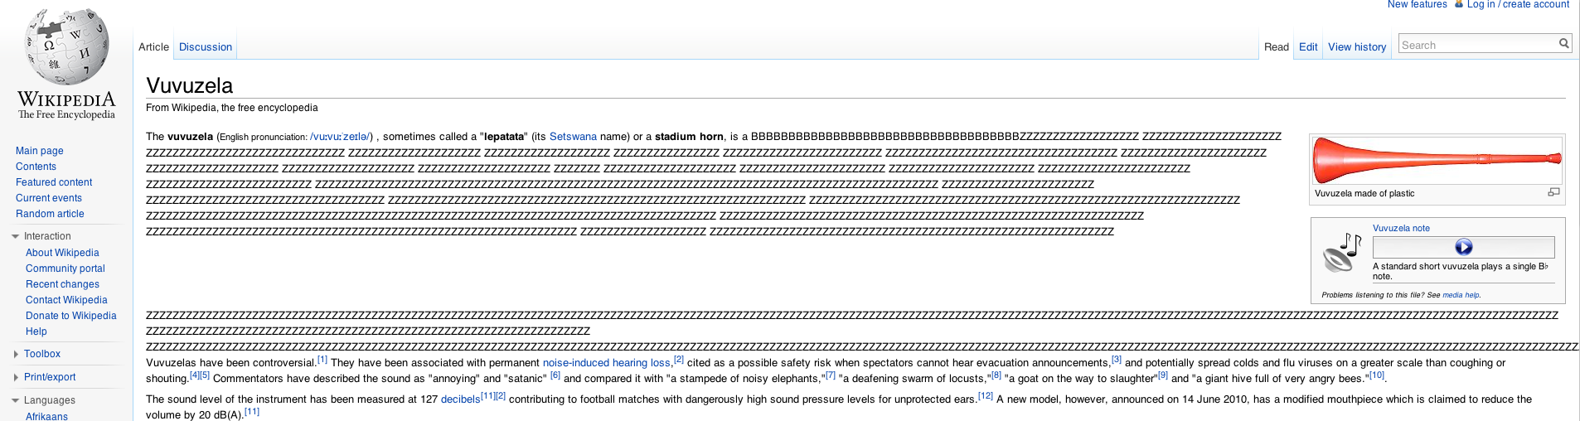Image resolution: width=1580 pixels, height=421 pixels.
Task: Open the decibels link
Action: (460, 399)
